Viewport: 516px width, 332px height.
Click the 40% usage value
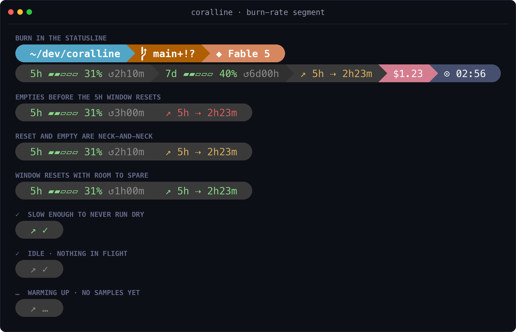(228, 74)
